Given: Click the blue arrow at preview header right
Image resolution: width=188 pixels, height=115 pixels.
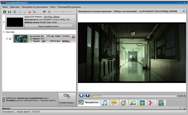Looking at the screenshot, I should tap(184, 11).
